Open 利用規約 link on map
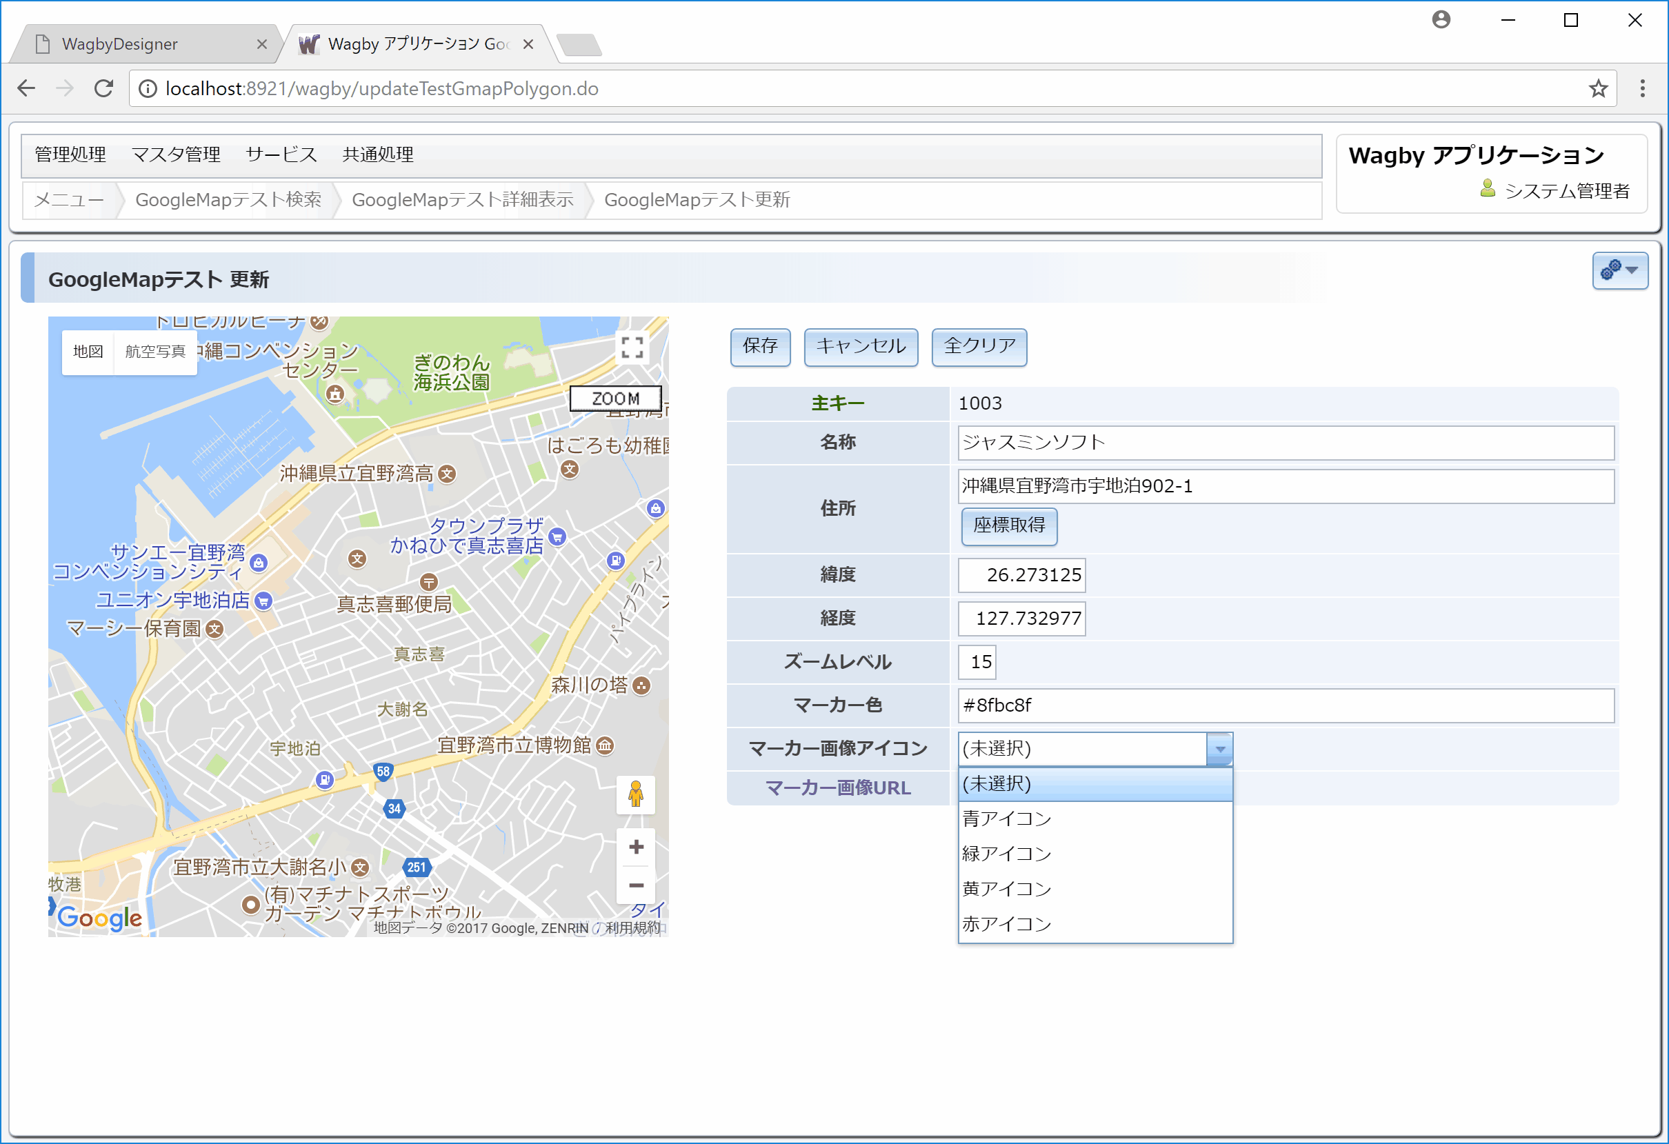Viewport: 1669px width, 1144px height. 632,928
